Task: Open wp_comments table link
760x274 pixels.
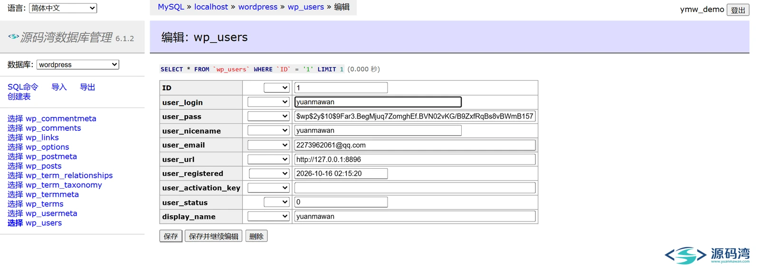Action: [53, 128]
